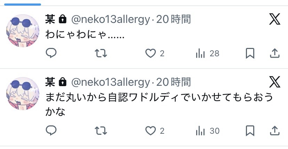The height and width of the screenshot is (149, 288).
Task: Select the blue active tab indicator
Action: (21, 4)
